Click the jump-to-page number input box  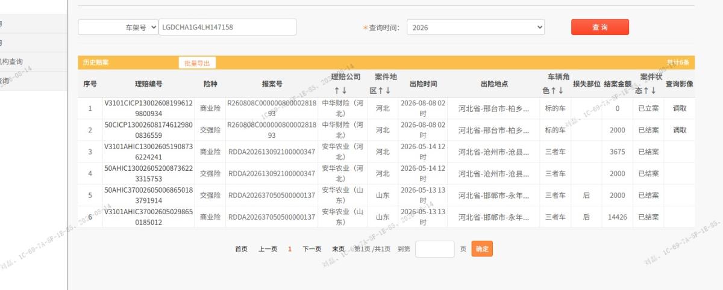(x=434, y=249)
